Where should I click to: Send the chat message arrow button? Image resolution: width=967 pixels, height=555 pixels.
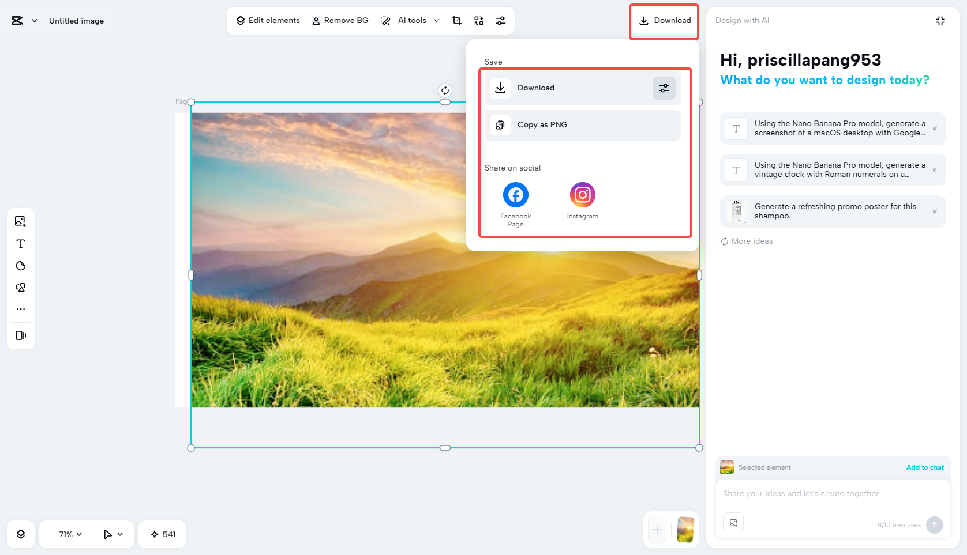pyautogui.click(x=935, y=525)
